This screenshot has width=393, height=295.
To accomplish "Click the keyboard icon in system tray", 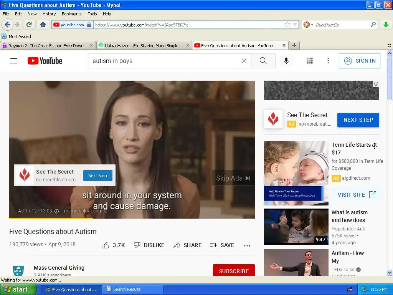I will pos(350,290).
